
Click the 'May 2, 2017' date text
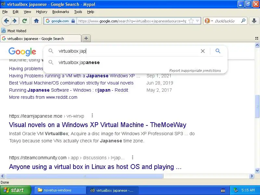tap(159, 90)
